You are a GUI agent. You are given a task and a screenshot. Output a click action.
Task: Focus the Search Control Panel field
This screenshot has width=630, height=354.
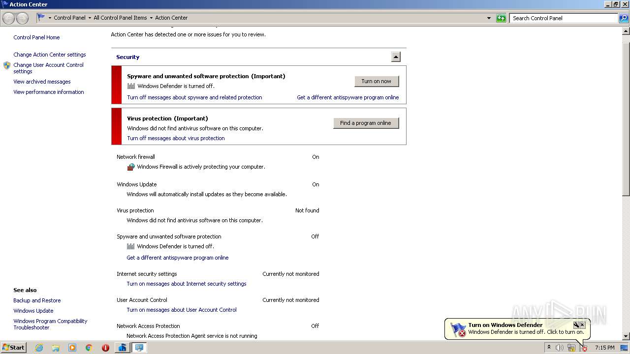(x=564, y=18)
